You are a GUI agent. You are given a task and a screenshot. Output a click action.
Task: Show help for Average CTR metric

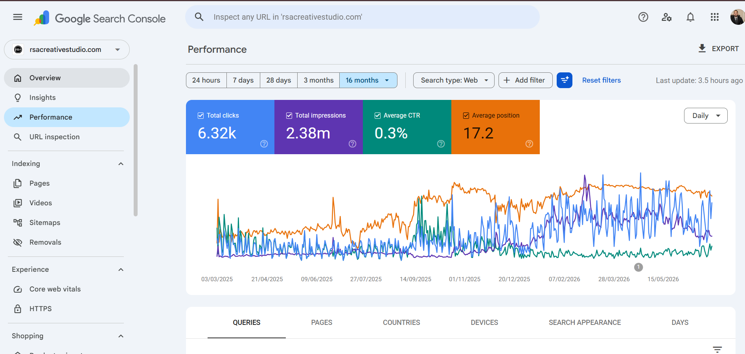click(x=441, y=144)
